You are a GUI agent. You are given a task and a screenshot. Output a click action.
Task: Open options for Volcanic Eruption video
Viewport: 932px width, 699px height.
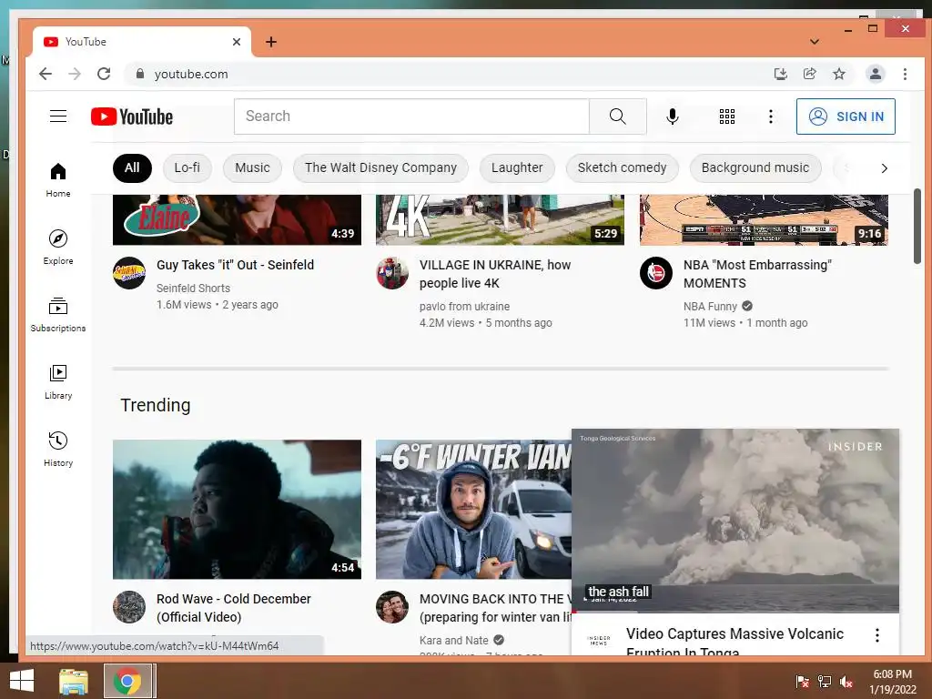point(876,635)
